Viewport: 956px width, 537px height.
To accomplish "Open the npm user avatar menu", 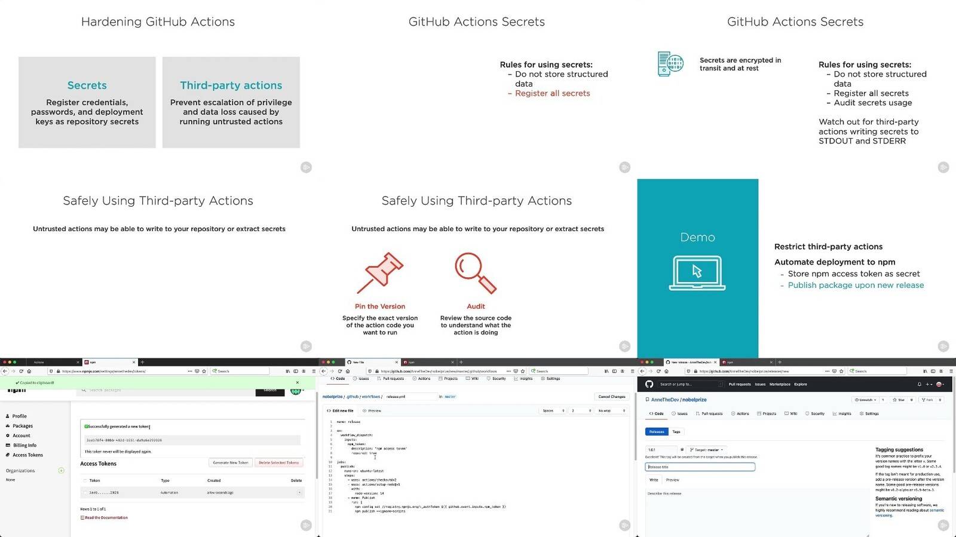I will (x=296, y=391).
